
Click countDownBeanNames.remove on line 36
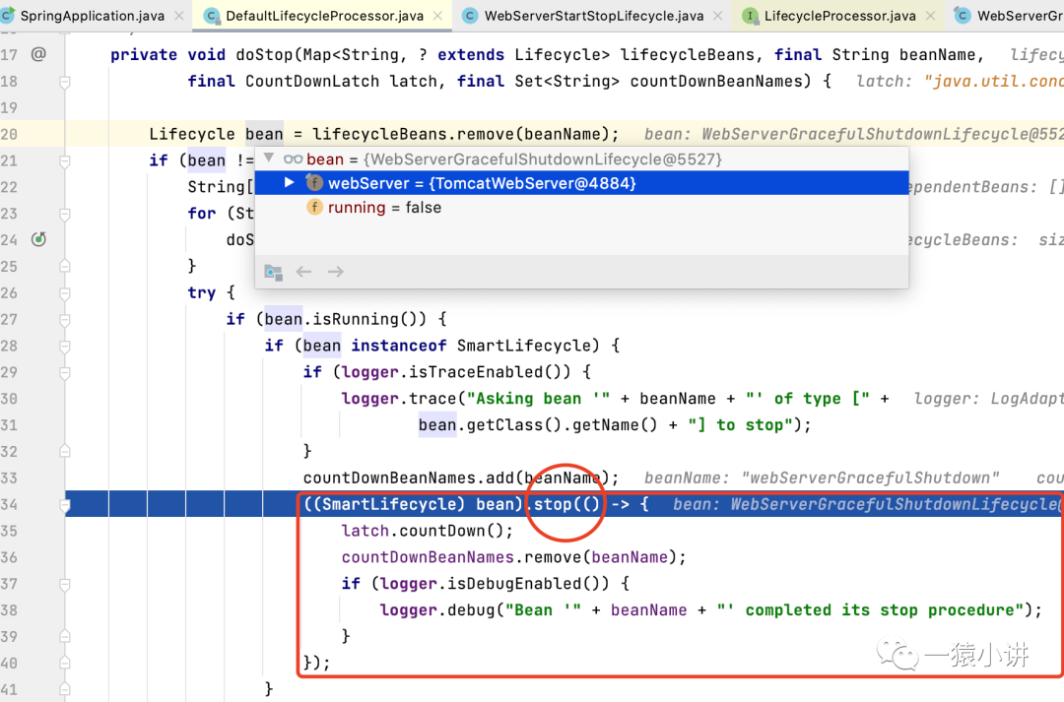[463, 557]
